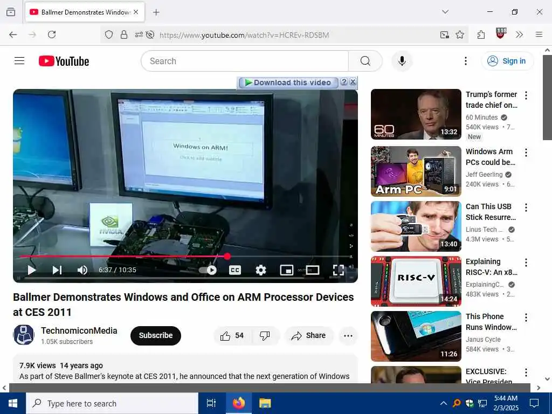Go back in Firefox
Image resolution: width=552 pixels, height=414 pixels.
pos(13,34)
